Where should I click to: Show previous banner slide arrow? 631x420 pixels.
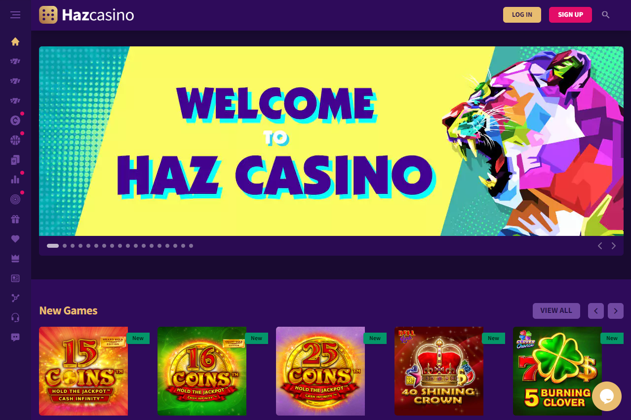[x=600, y=246]
